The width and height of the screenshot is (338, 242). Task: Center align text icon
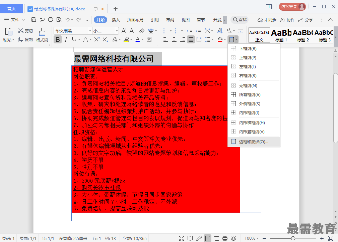174,39
